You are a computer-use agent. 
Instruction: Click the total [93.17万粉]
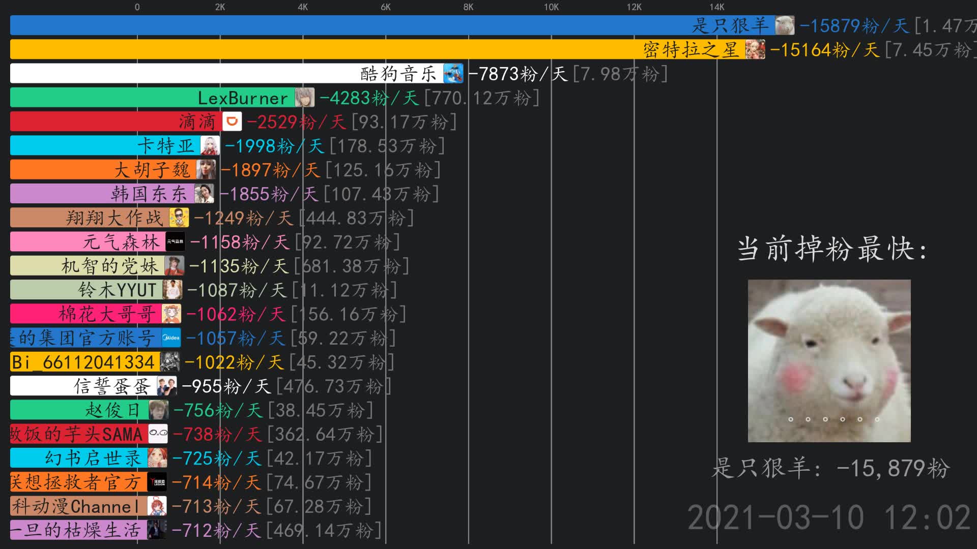tap(404, 122)
